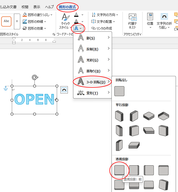Open 影(S) submenu
Image resolution: width=178 pixels, height=192 pixels.
[x=93, y=38]
